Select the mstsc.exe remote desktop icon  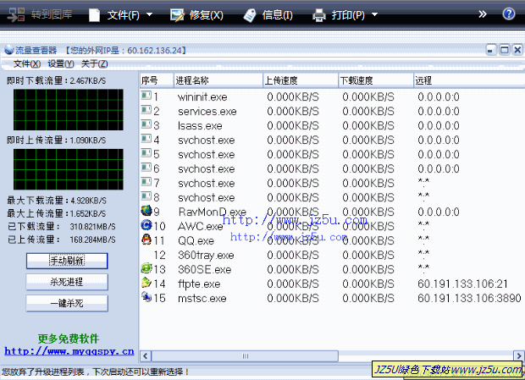click(146, 298)
